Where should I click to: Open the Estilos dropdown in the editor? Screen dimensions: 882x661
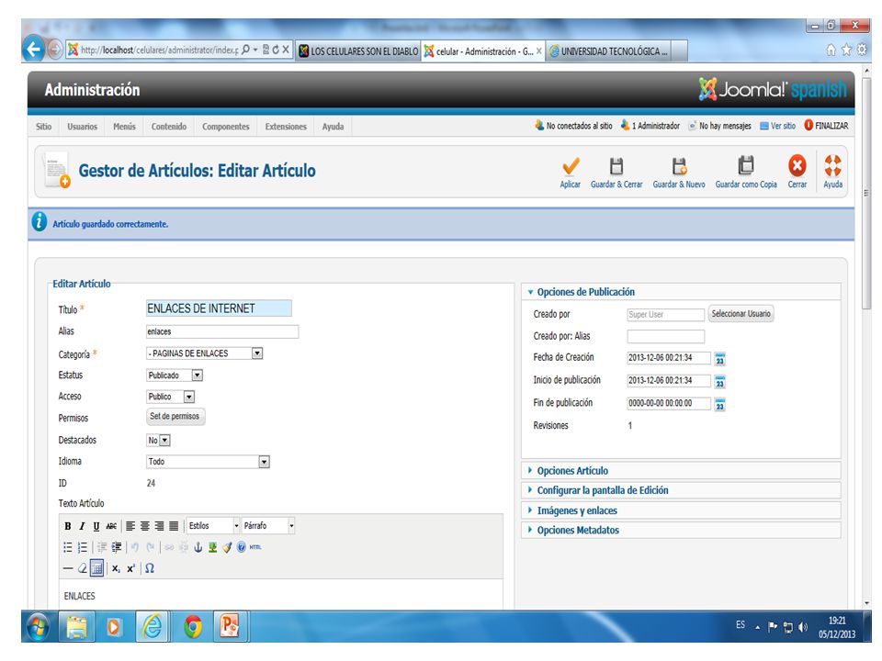click(x=213, y=526)
